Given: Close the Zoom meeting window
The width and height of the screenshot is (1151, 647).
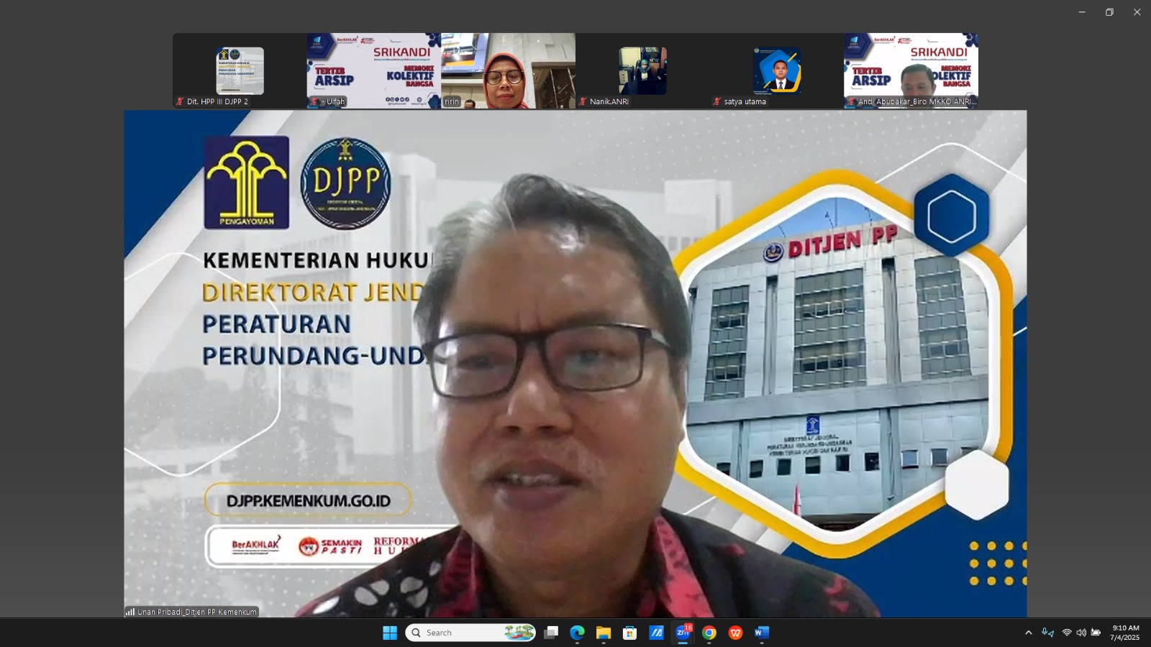Looking at the screenshot, I should [x=1137, y=12].
